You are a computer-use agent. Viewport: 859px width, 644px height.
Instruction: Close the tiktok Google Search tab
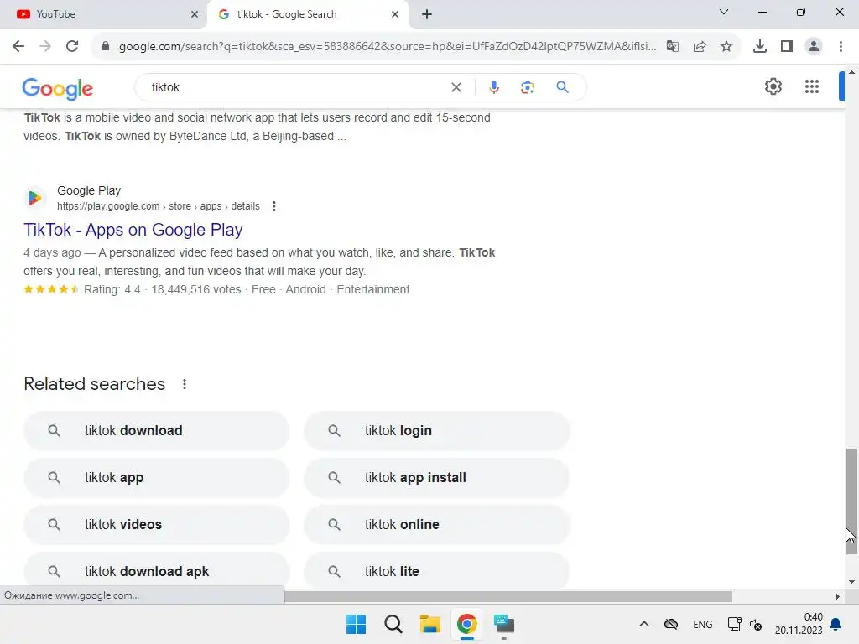pyautogui.click(x=395, y=14)
